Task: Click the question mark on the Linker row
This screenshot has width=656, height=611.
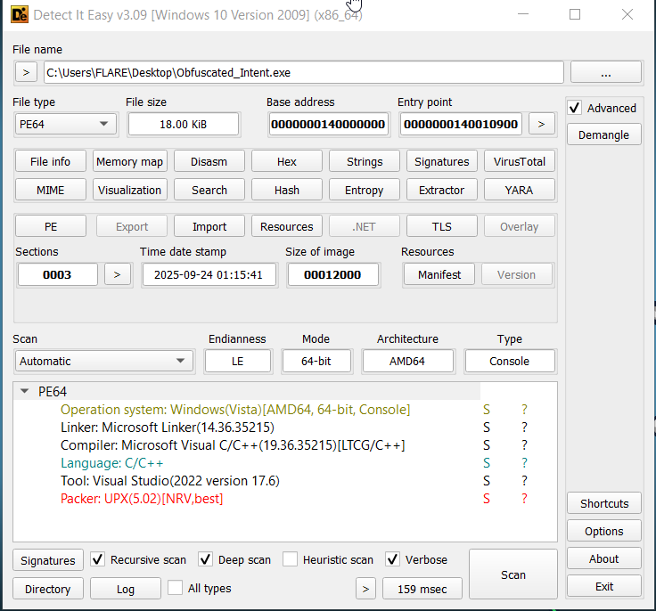Action: click(524, 428)
